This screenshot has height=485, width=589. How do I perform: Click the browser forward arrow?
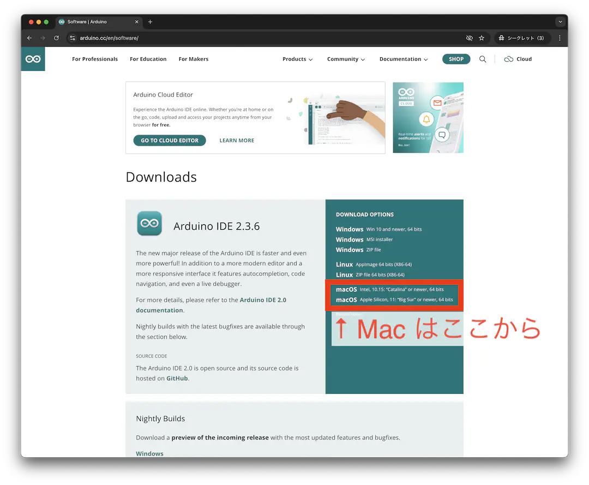coord(43,38)
